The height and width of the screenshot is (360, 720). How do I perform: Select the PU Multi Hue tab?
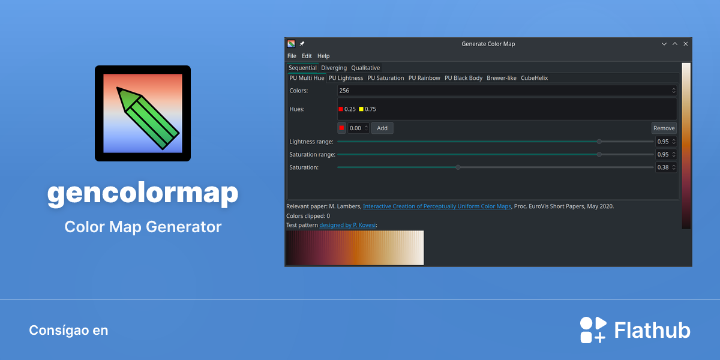[307, 78]
